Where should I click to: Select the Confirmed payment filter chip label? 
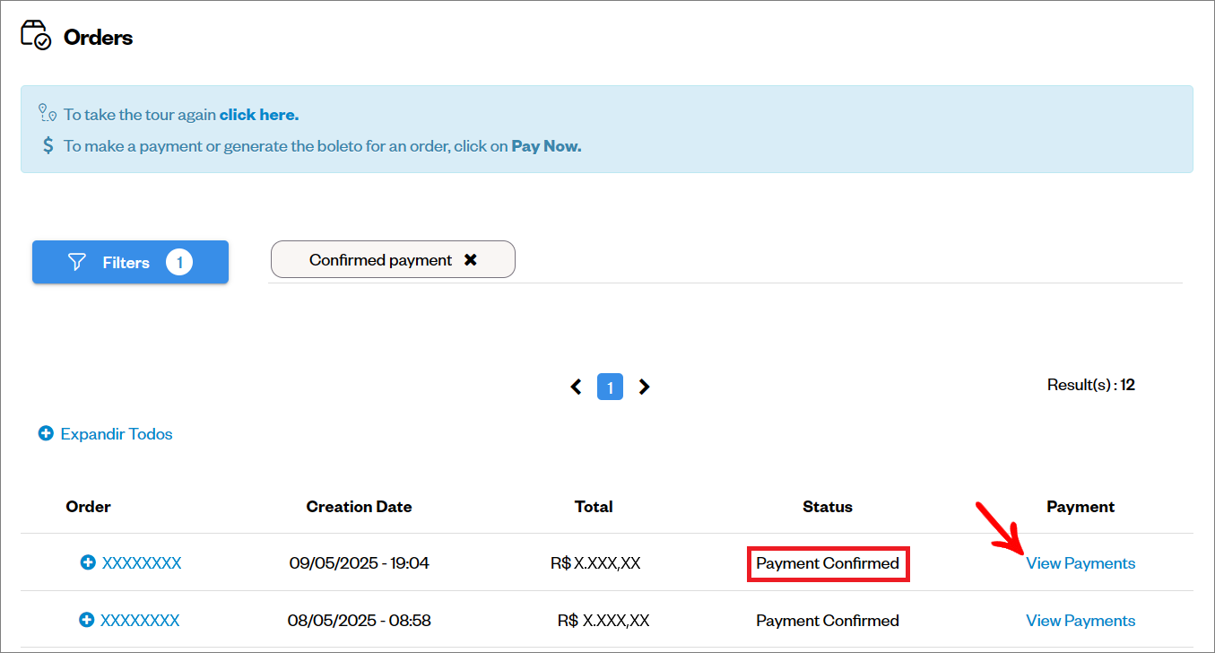click(x=380, y=260)
